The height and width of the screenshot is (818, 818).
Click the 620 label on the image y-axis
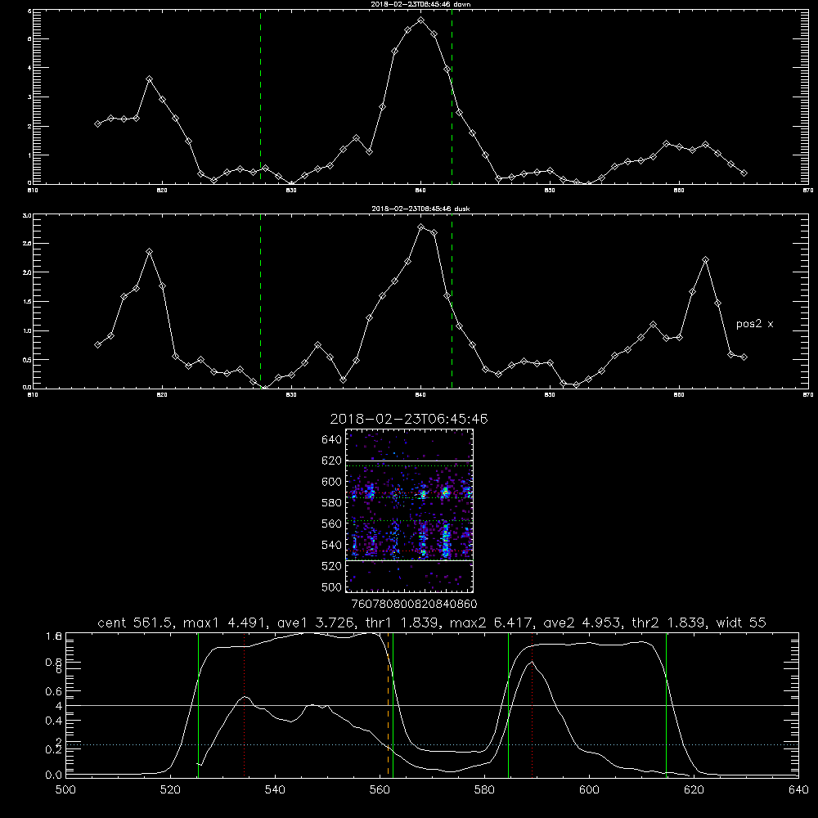click(332, 461)
